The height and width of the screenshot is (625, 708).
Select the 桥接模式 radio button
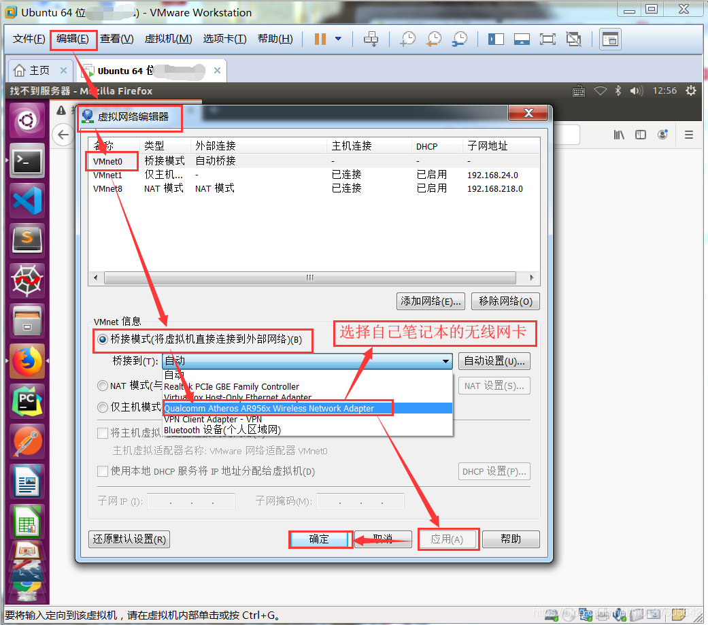pyautogui.click(x=103, y=339)
